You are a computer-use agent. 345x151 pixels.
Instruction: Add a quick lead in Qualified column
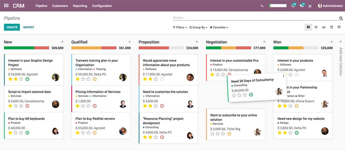point(130,42)
